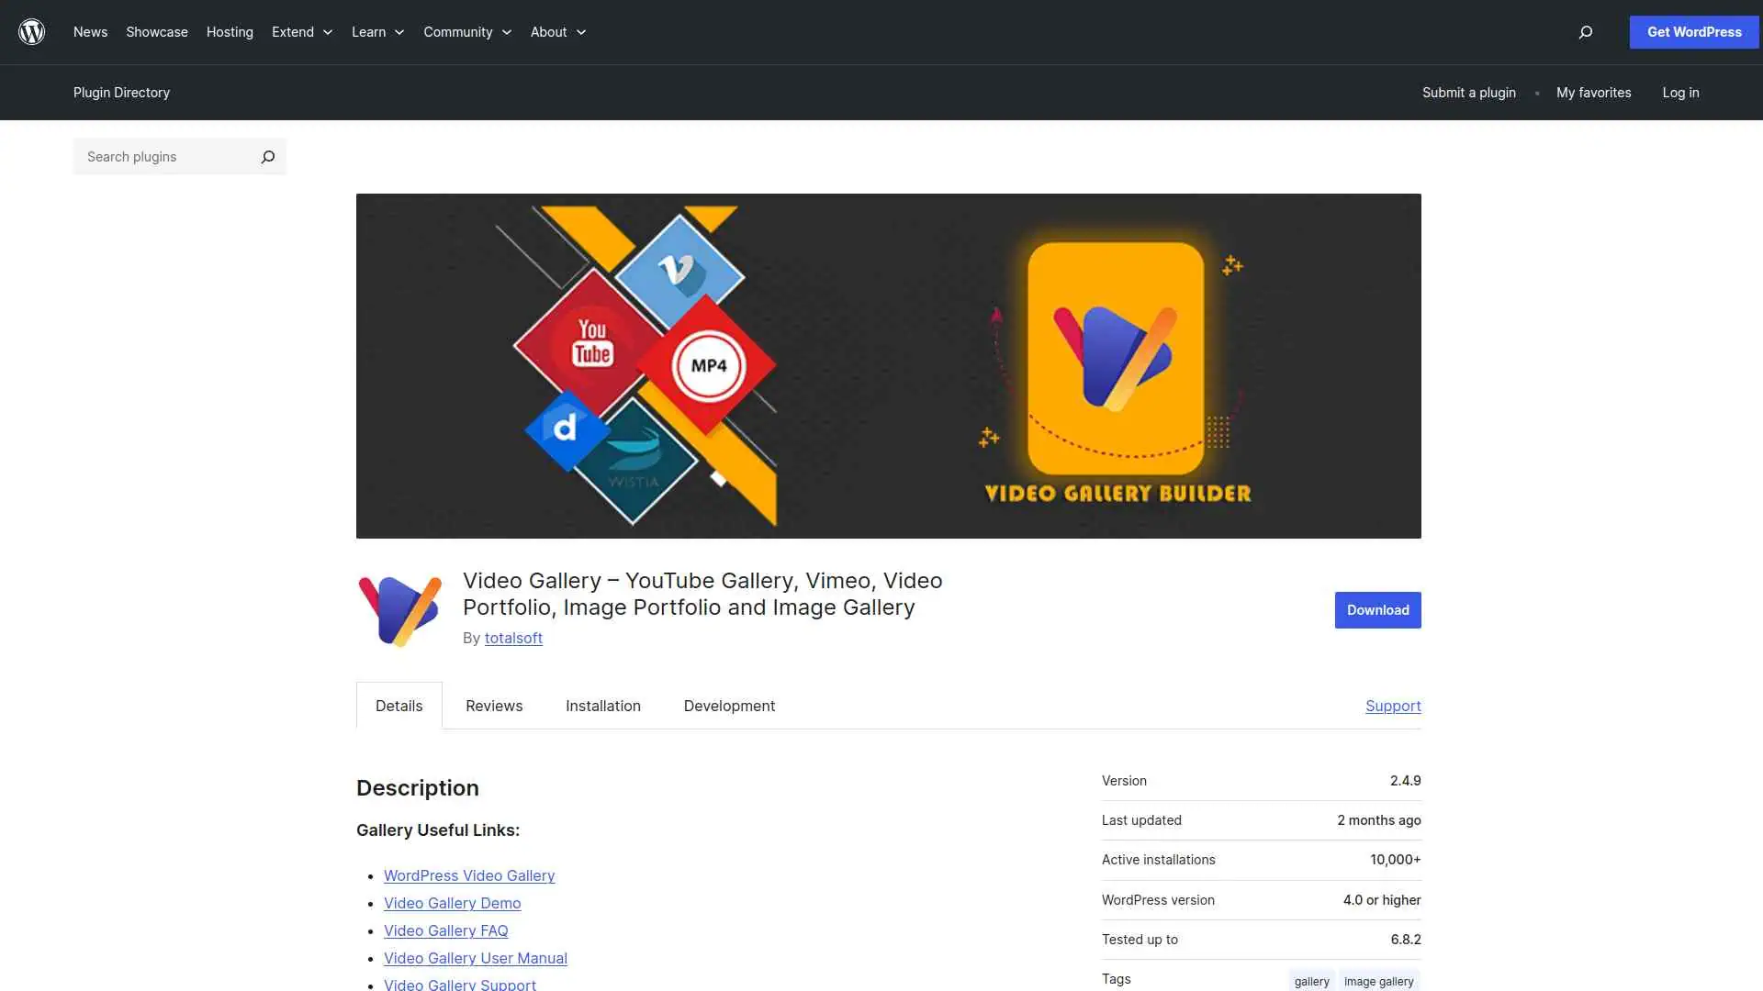Viewport: 1763px width, 991px height.
Task: Open the Showcase menu item
Action: tap(157, 32)
